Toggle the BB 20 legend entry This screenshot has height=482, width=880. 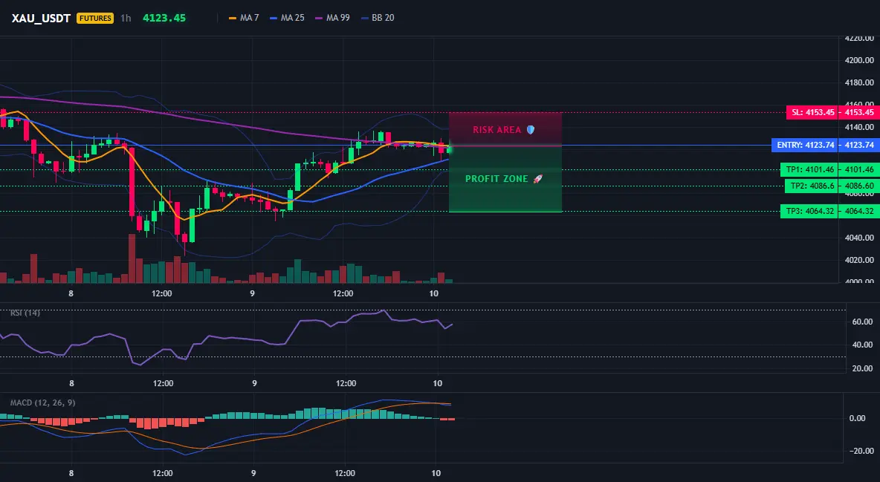[378, 18]
